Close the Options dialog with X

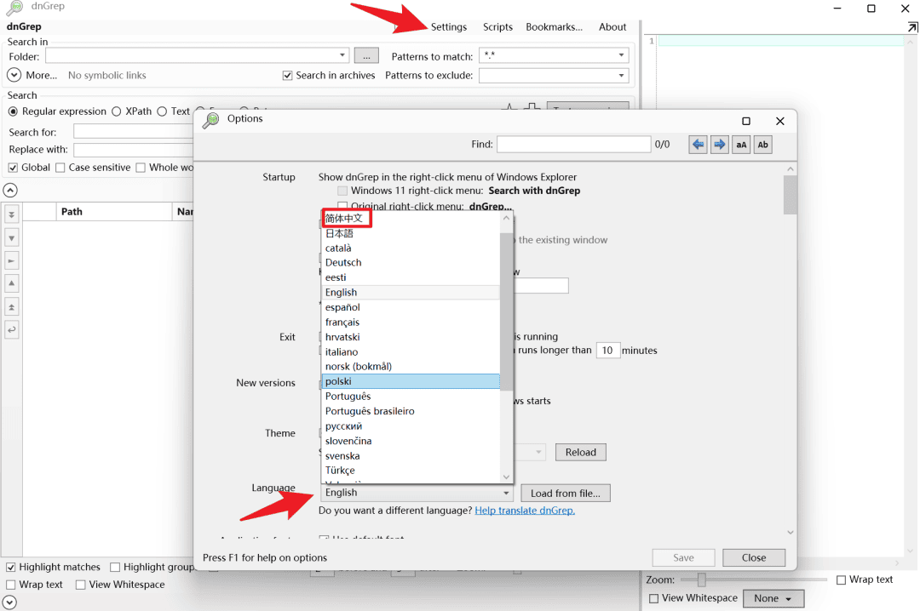point(779,121)
